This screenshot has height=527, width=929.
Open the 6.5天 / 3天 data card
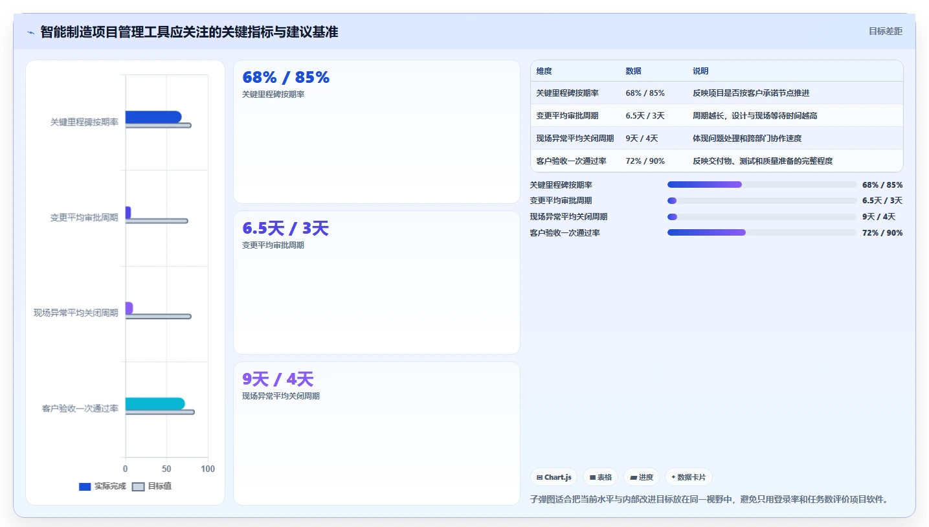(x=377, y=283)
